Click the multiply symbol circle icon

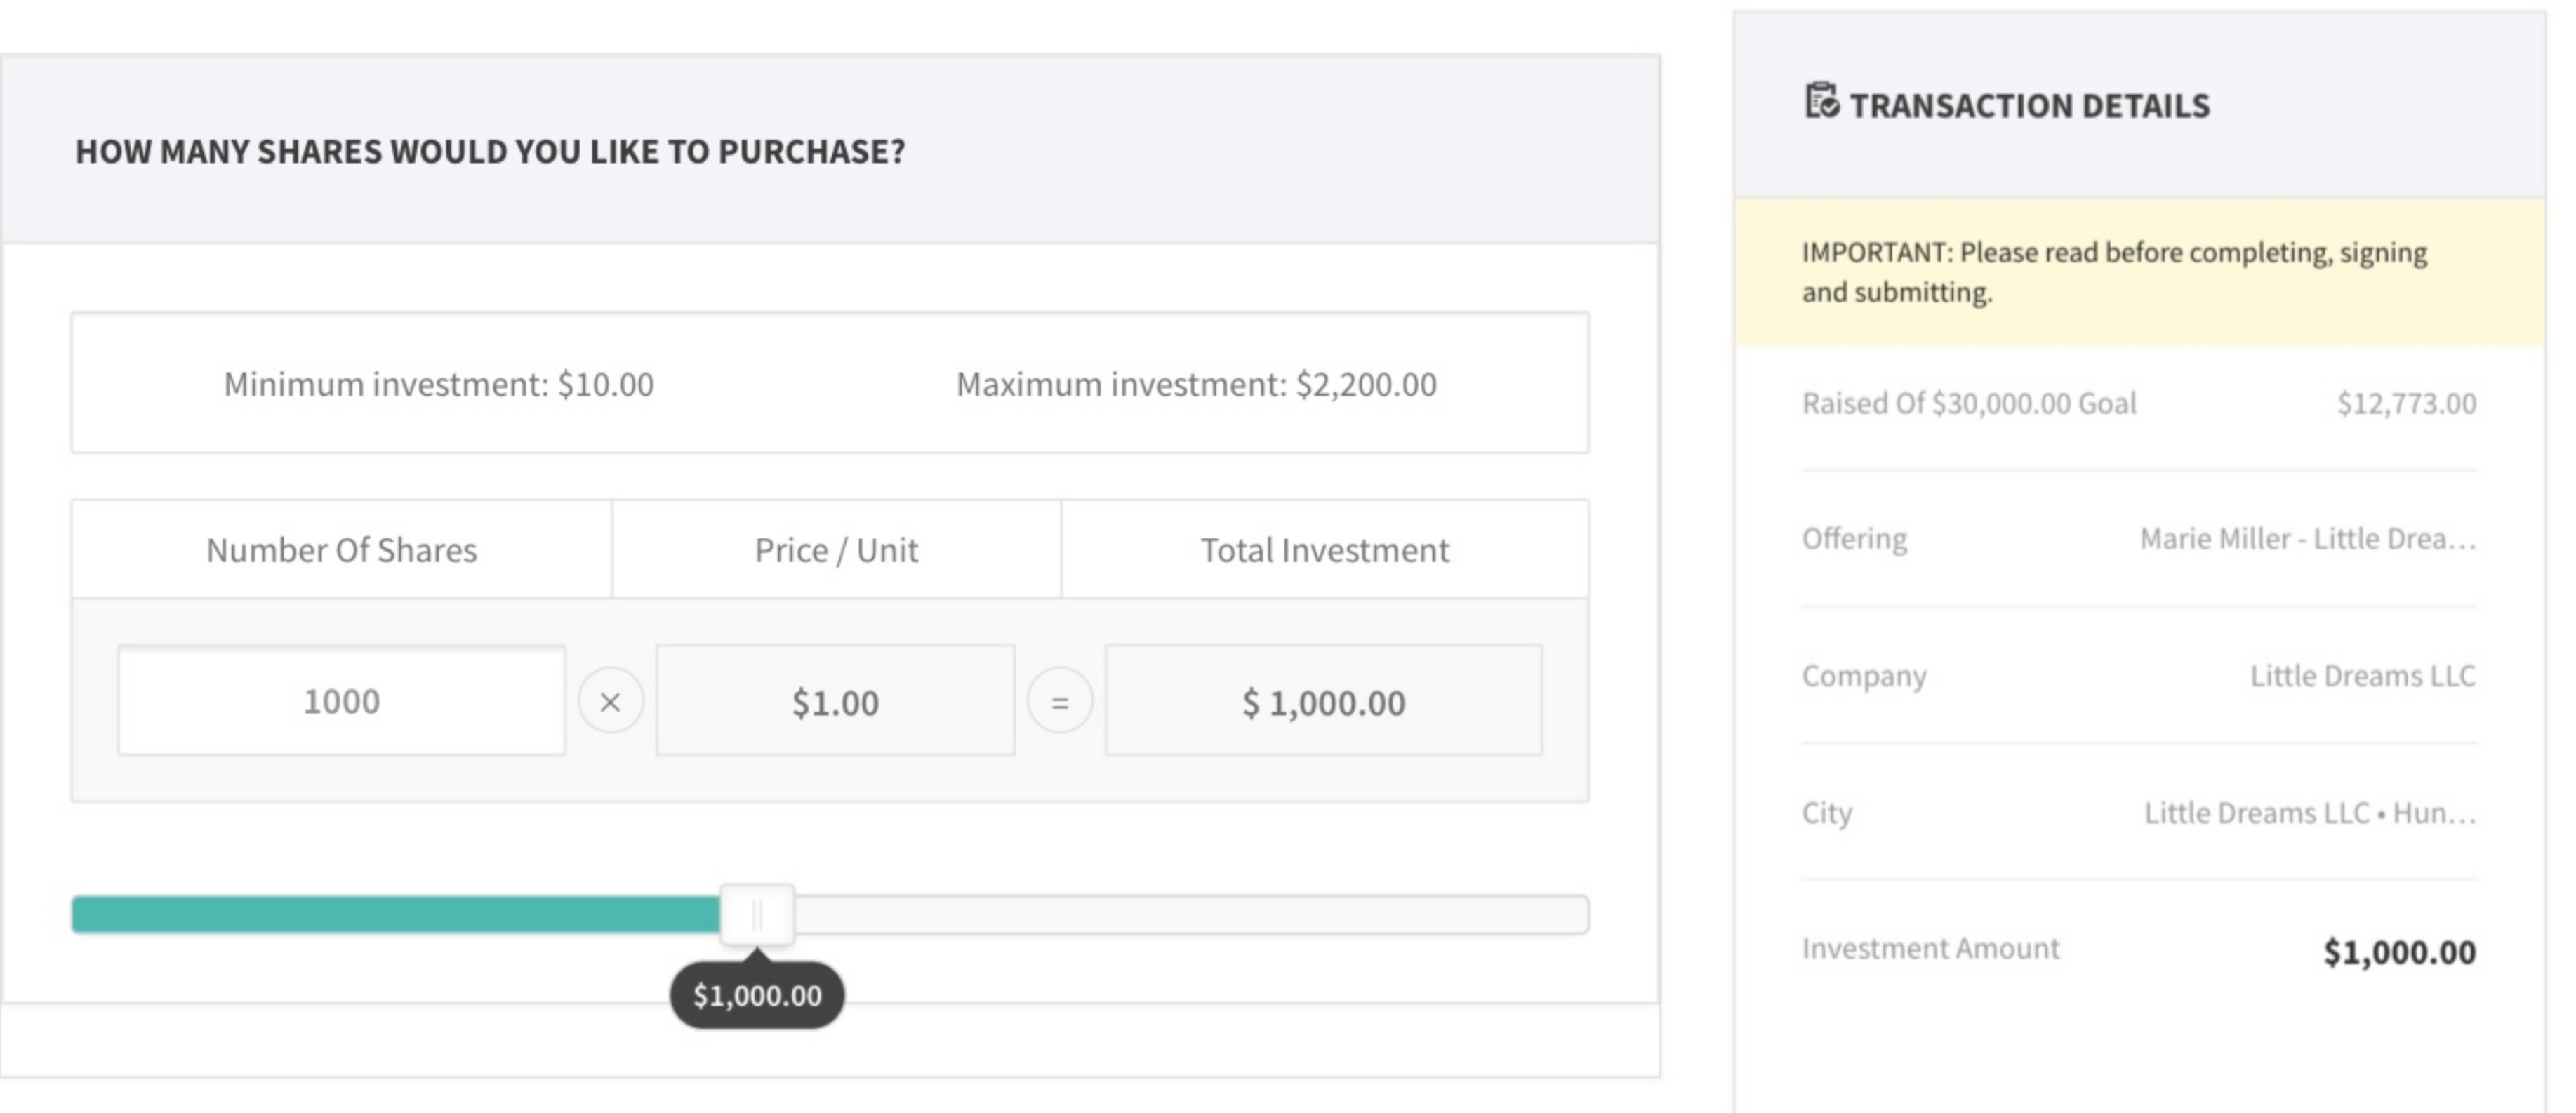pyautogui.click(x=610, y=701)
